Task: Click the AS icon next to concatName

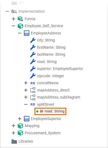Action: tap(33, 83)
